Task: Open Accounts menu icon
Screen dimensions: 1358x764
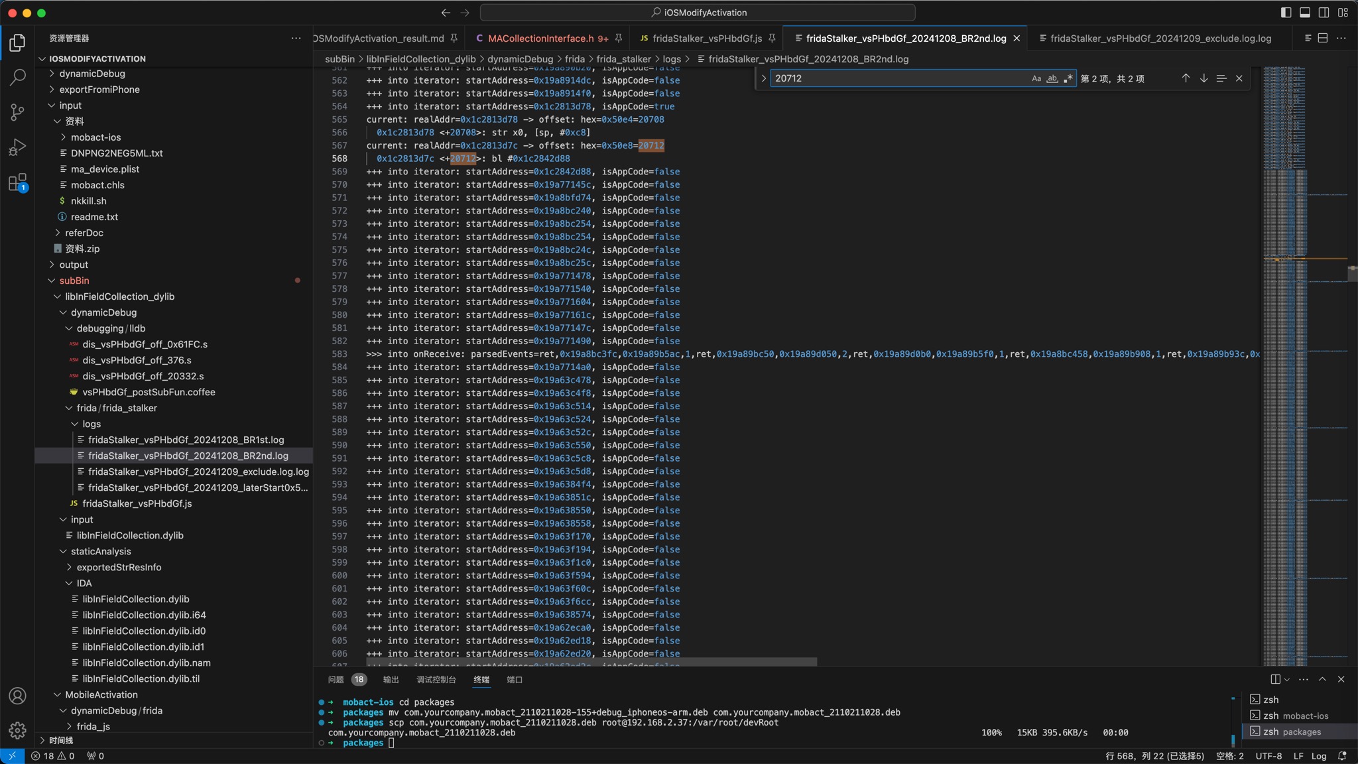Action: pyautogui.click(x=17, y=696)
